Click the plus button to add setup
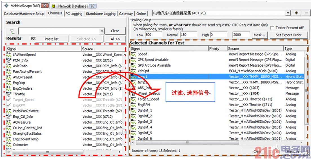311x159 pixels. (x=296, y=13)
